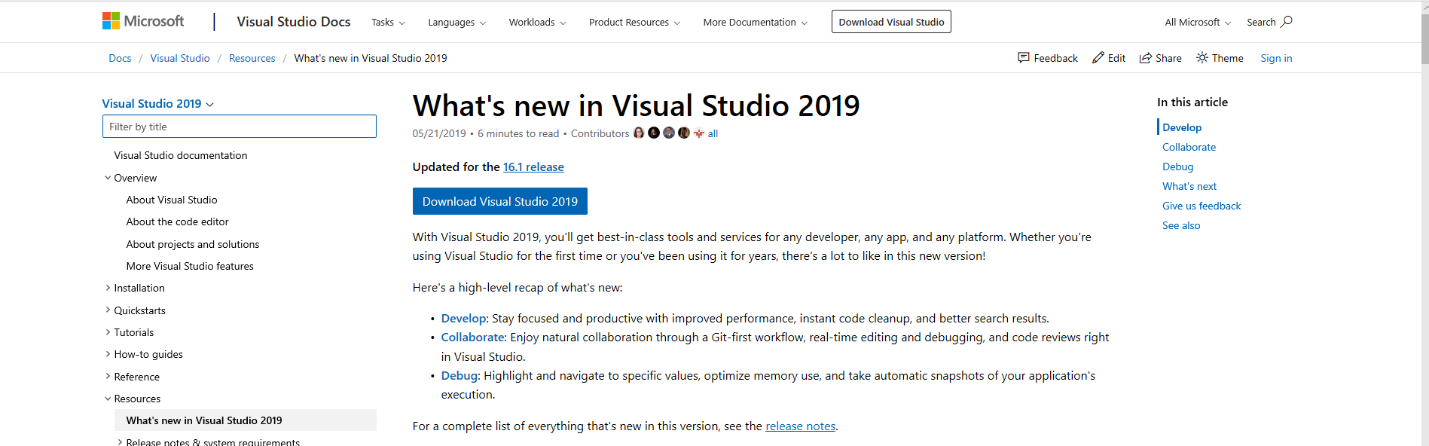Click the Microsoft logo

(x=143, y=21)
